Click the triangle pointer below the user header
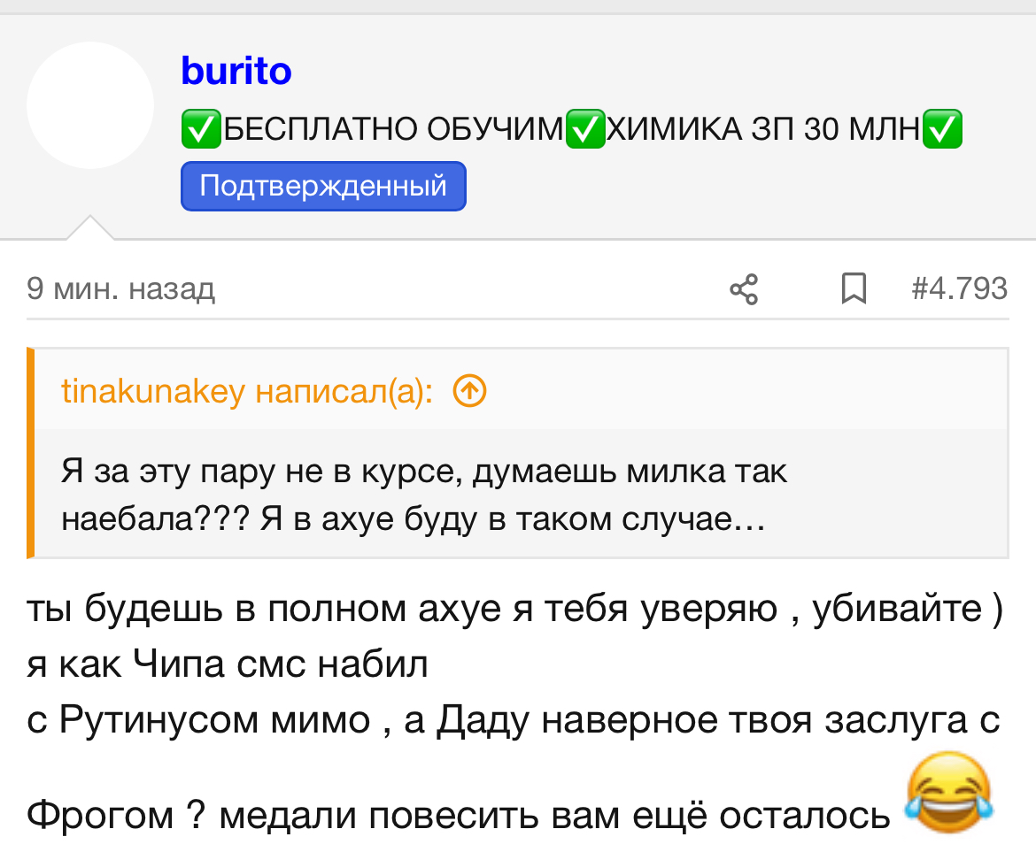The image size is (1036, 852). [90, 227]
